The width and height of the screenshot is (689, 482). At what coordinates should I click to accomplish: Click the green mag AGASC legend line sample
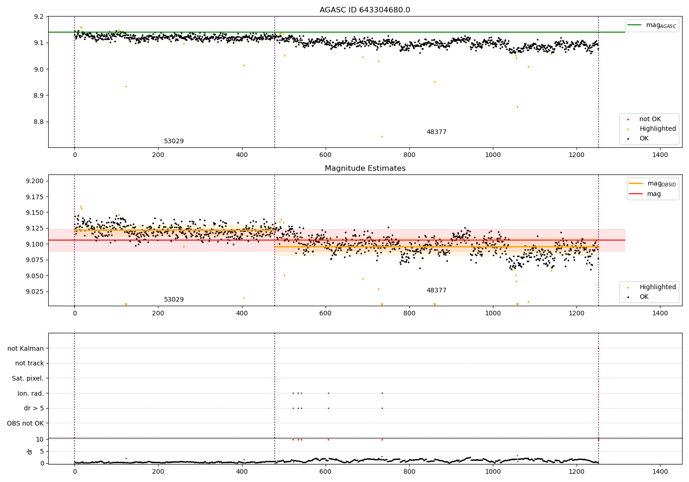pos(635,25)
